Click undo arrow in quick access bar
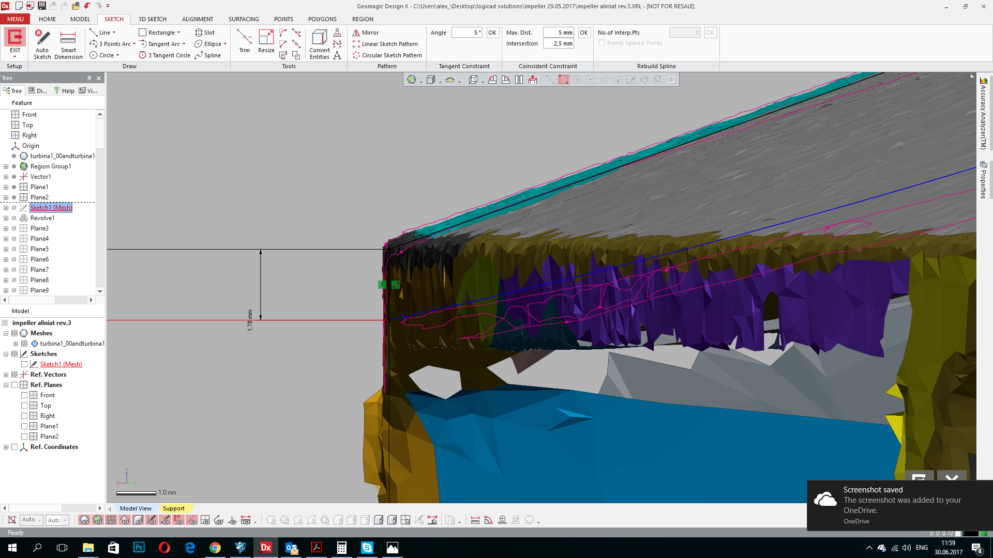The width and height of the screenshot is (993, 558). click(87, 6)
